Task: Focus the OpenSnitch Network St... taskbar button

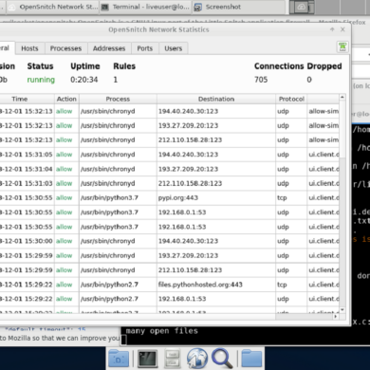Action: click(x=52, y=7)
